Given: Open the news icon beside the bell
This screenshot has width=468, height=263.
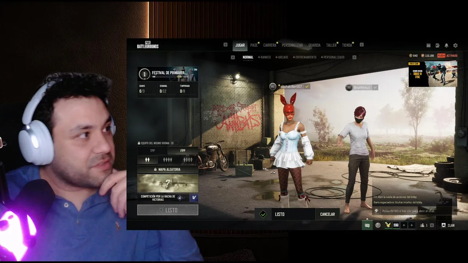Looking at the screenshot, I should tap(437, 45).
